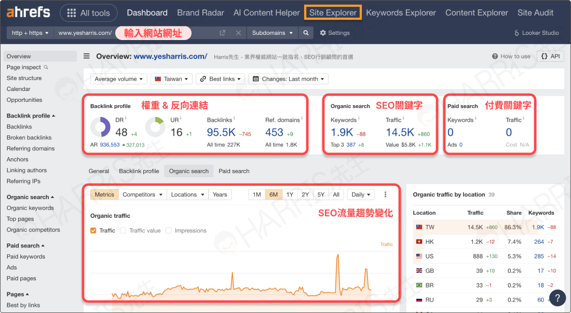The image size is (571, 313).
Task: Click the URL input field
Action: [135, 33]
